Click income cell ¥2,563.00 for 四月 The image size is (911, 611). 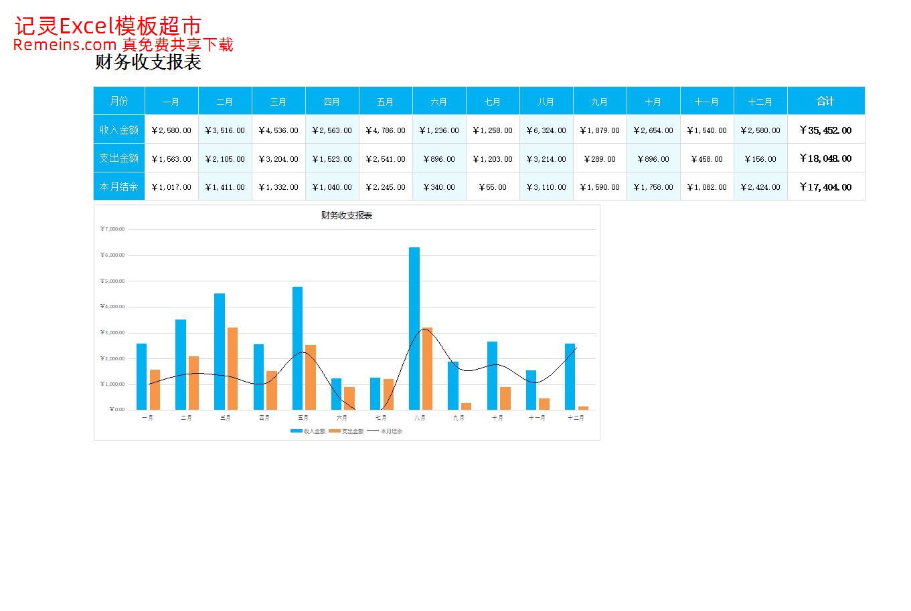[x=332, y=130]
